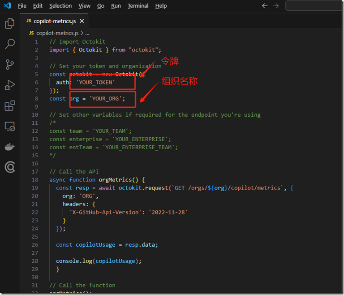Open the Search view in activity bar
344x295 pixels.
point(10,44)
